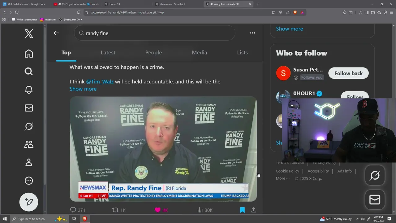396x223 pixels.
Task: Open Brave VPN shield icon
Action: (x=385, y=12)
